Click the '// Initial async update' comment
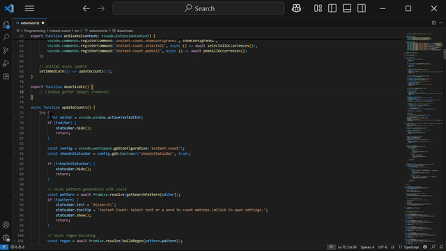 [63, 66]
